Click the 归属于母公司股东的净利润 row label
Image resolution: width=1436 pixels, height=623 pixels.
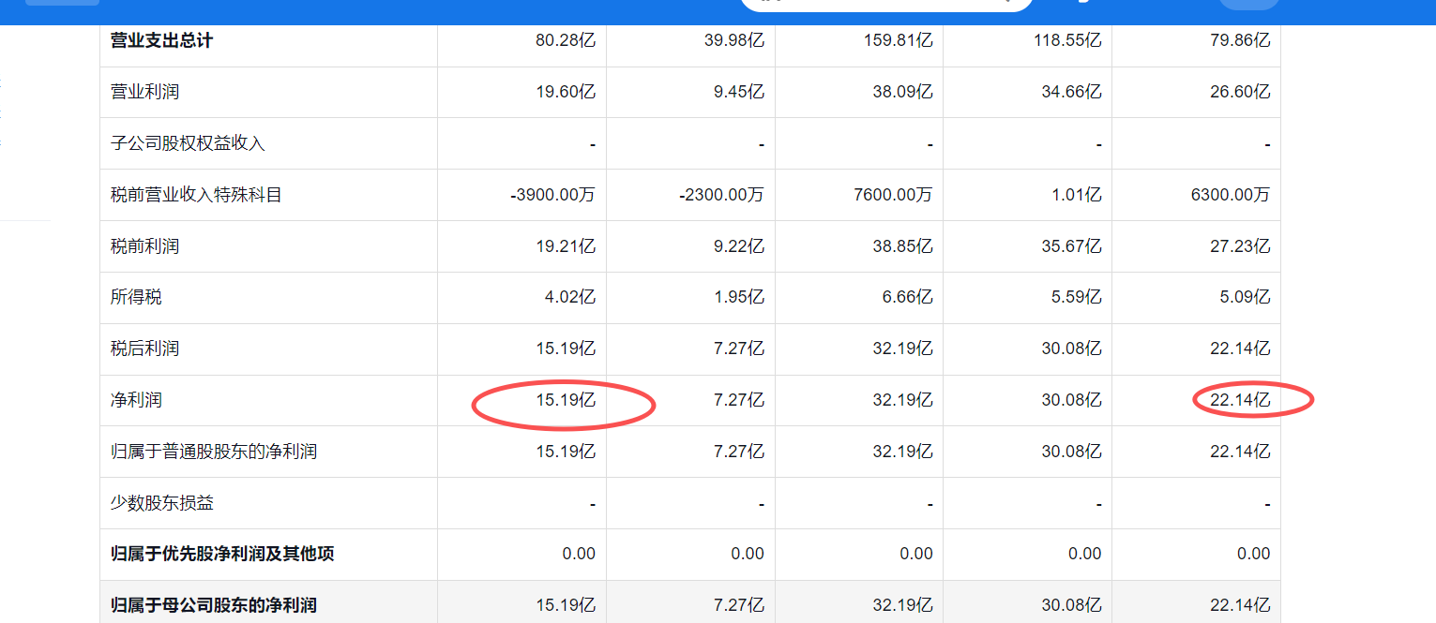tap(214, 605)
